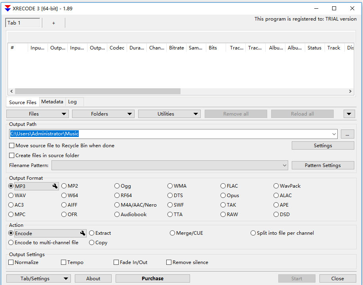This screenshot has height=285, width=363.
Task: Click the XRECODE app logo icon
Action: pos(8,8)
